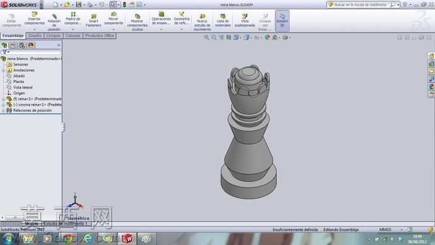435x245 pixels.
Task: Open dropdown under Operaciones de ensamblaje
Action: click(161, 29)
